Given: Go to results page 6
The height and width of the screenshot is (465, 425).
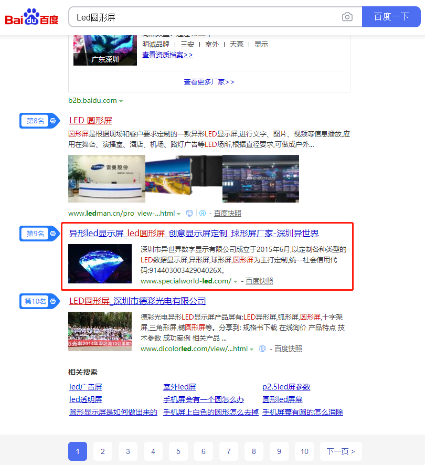Looking at the screenshot, I should 204,451.
